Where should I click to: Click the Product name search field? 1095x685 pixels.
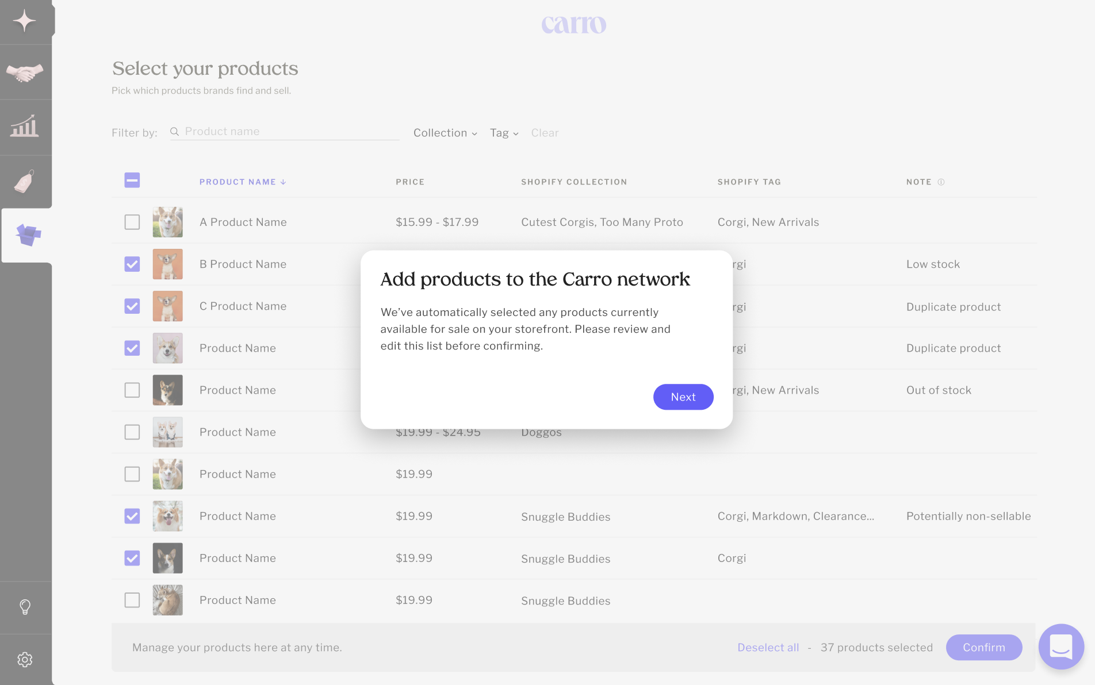click(x=290, y=132)
